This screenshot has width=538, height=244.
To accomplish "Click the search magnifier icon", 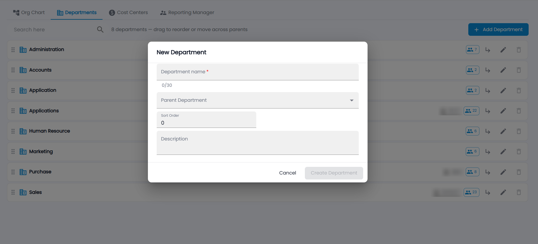I will point(100,29).
